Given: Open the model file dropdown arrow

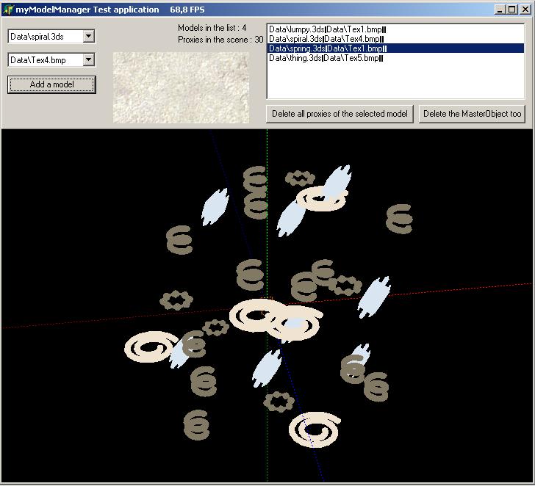Looking at the screenshot, I should point(88,36).
